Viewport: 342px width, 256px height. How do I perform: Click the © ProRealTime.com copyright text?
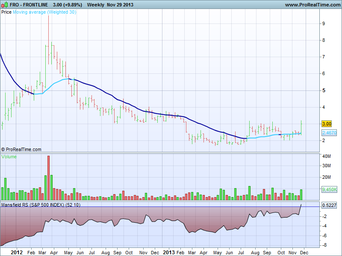pos(21,149)
